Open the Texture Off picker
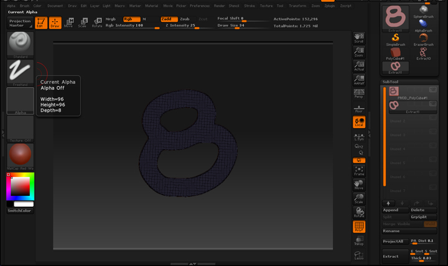The image size is (448, 266). coord(20,129)
